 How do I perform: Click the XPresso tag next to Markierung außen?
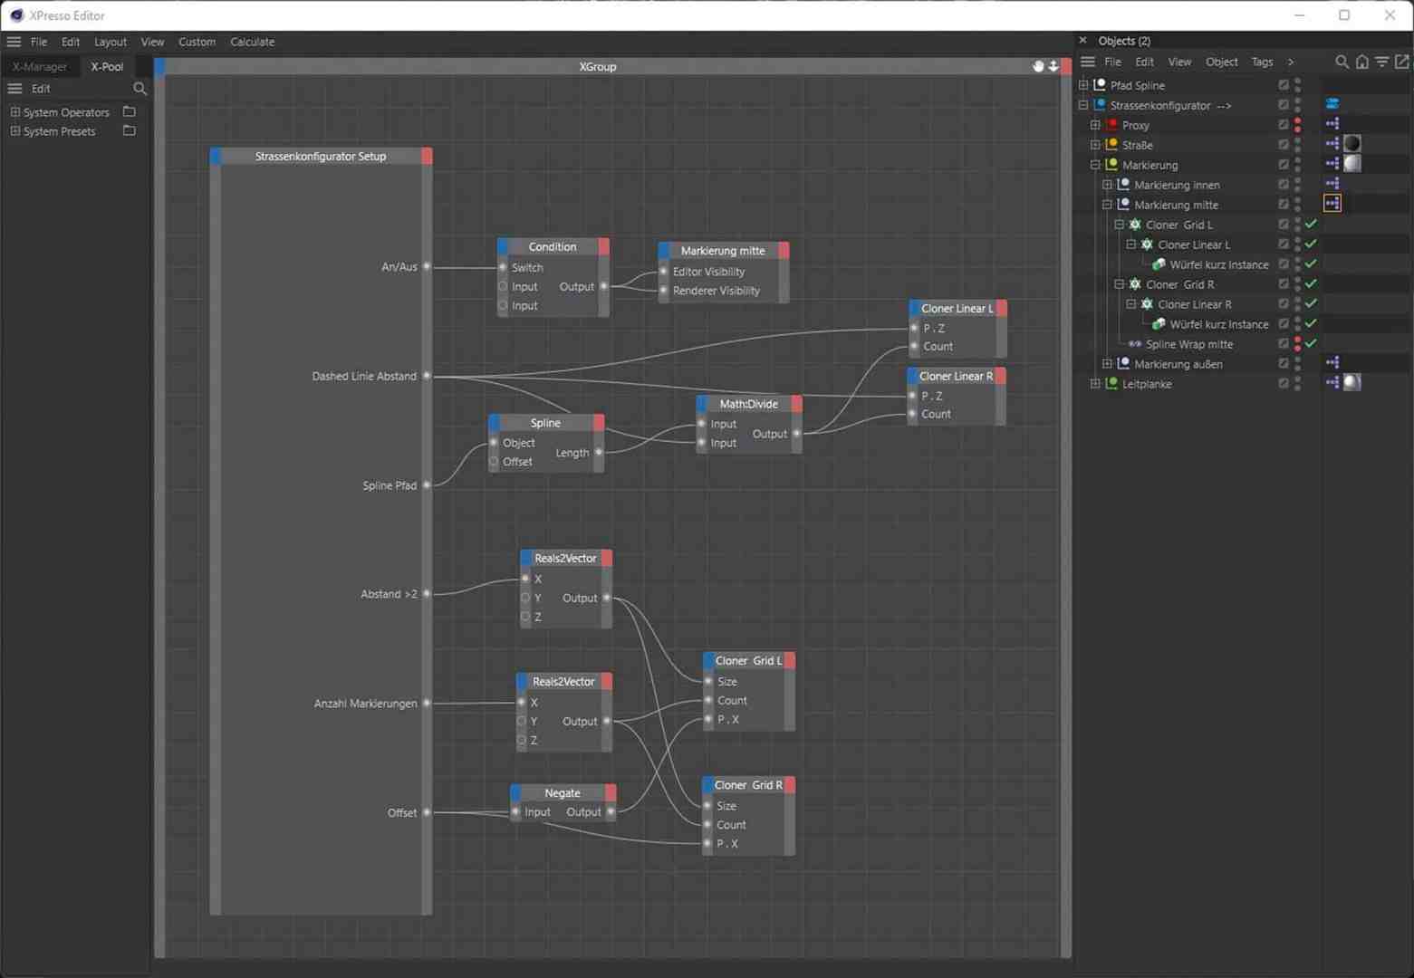[x=1332, y=363]
